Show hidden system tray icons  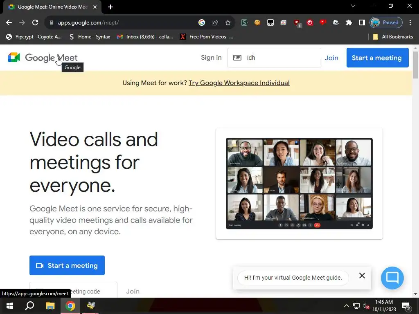point(346,306)
